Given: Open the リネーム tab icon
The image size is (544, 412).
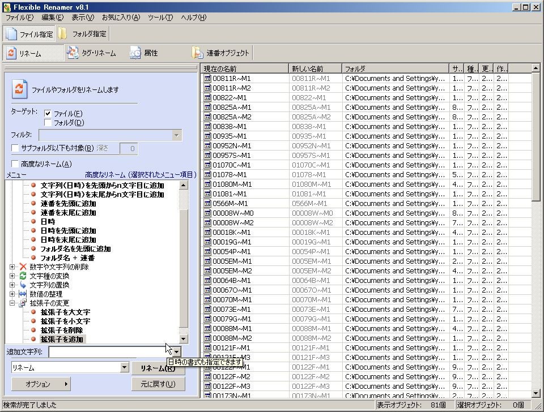Looking at the screenshot, I should coord(11,53).
